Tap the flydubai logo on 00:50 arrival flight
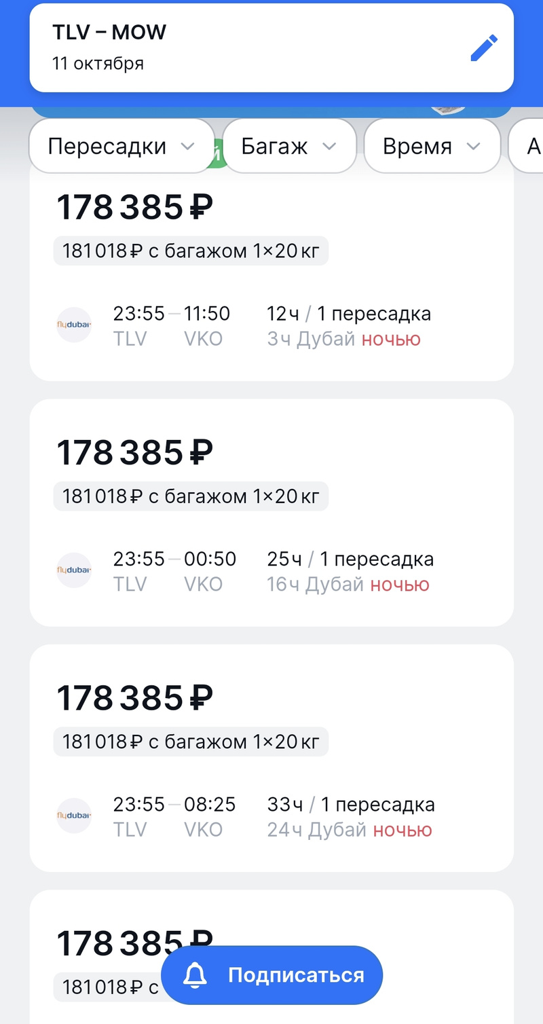 74,570
